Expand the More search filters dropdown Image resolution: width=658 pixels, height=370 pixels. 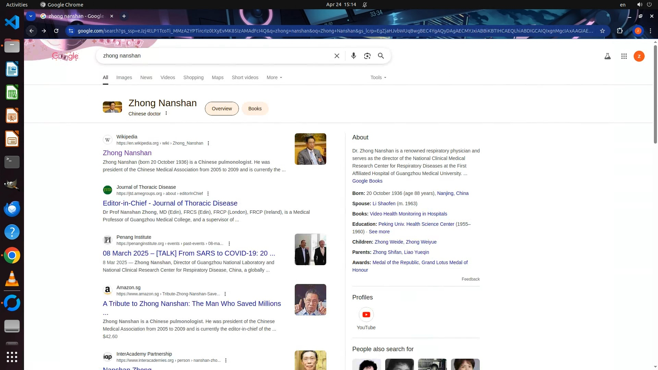274,77
